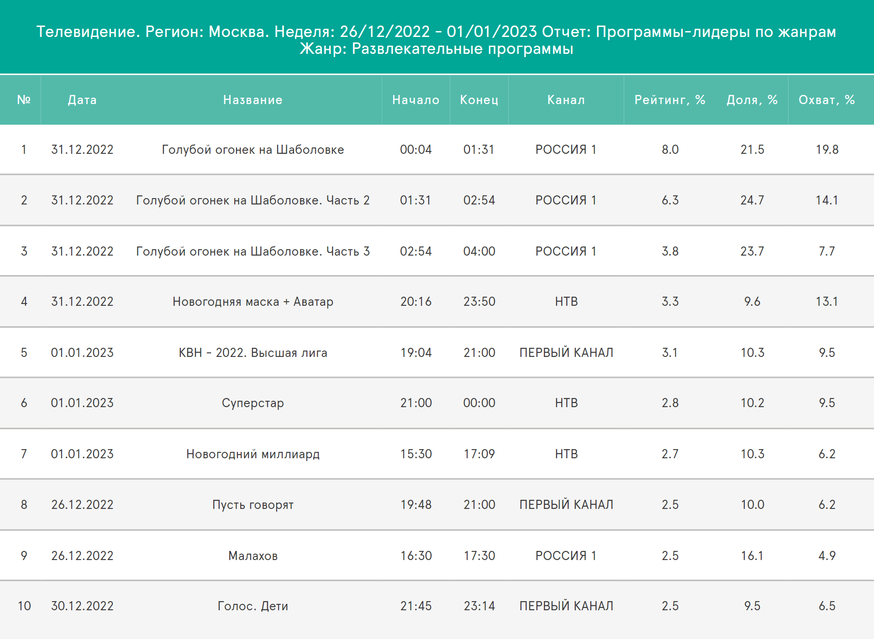Select 'Голубой огонек на Шаболовке. Часть 3' title
The image size is (874, 639).
[253, 251]
